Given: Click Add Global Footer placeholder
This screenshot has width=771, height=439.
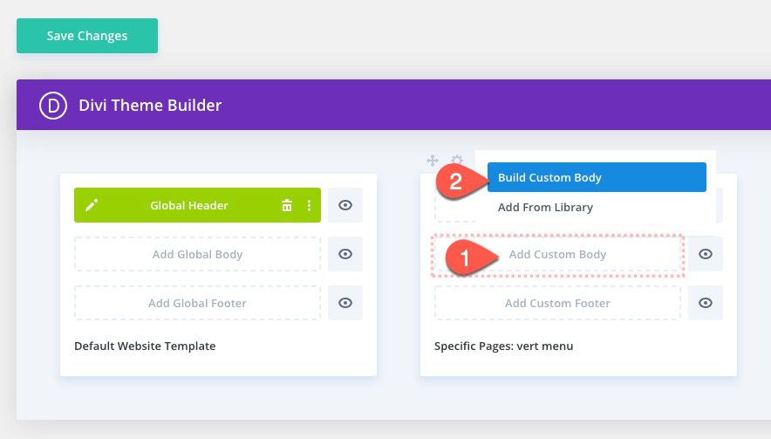Looking at the screenshot, I should (197, 303).
